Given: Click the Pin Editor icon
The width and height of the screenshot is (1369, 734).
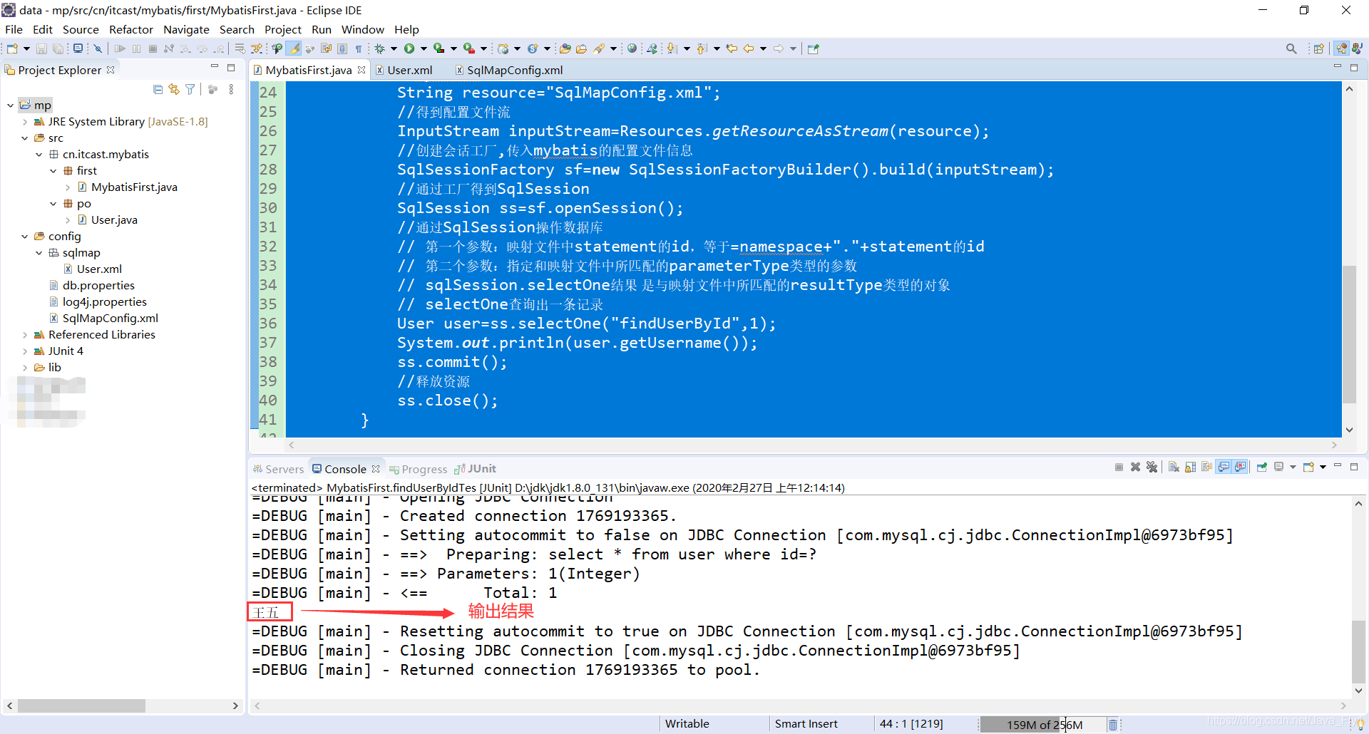Looking at the screenshot, I should pyautogui.click(x=813, y=48).
